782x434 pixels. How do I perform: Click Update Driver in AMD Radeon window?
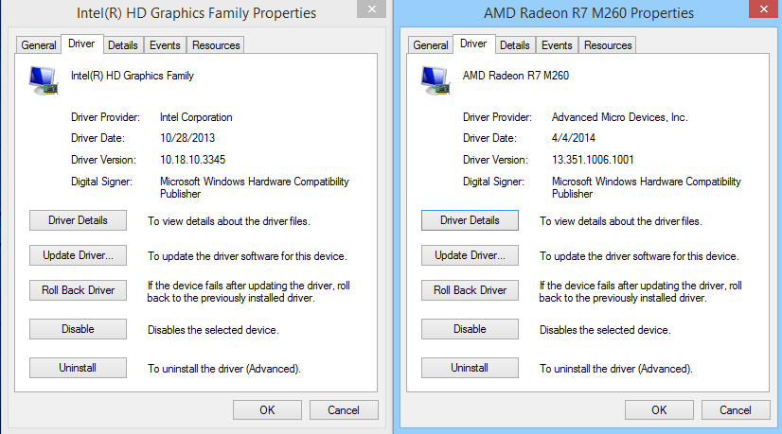click(x=470, y=255)
